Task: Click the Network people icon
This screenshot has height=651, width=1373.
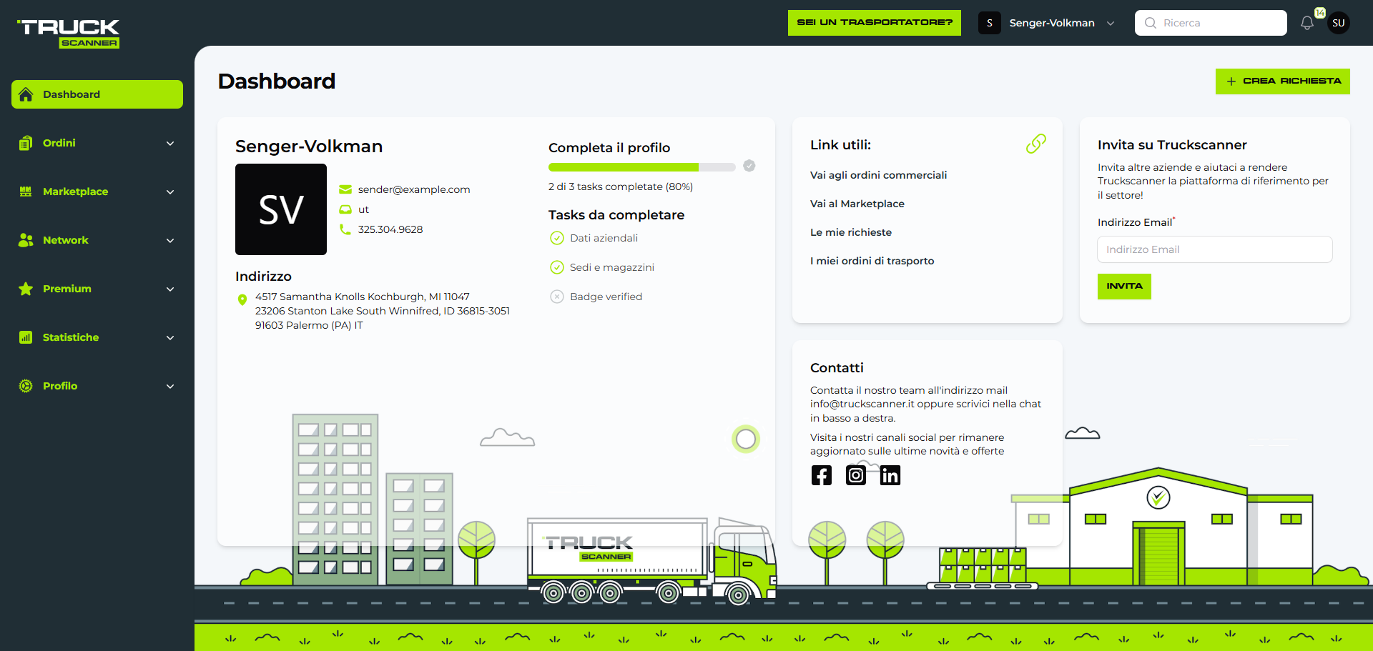Action: [x=26, y=240]
